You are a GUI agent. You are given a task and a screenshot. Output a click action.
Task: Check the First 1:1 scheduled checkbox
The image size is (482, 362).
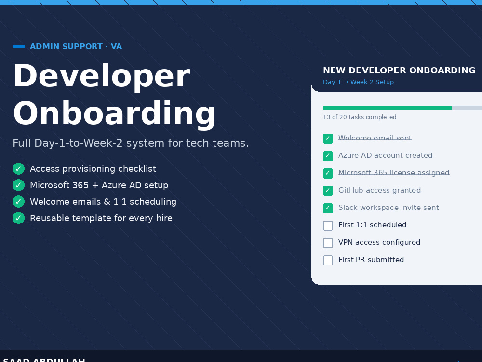(x=328, y=225)
